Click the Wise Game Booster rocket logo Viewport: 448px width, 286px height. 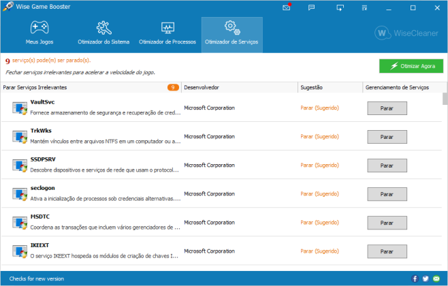coord(8,6)
